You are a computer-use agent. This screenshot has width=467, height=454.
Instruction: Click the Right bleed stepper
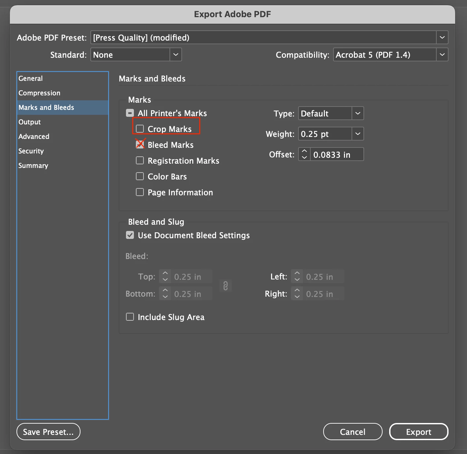coord(297,294)
